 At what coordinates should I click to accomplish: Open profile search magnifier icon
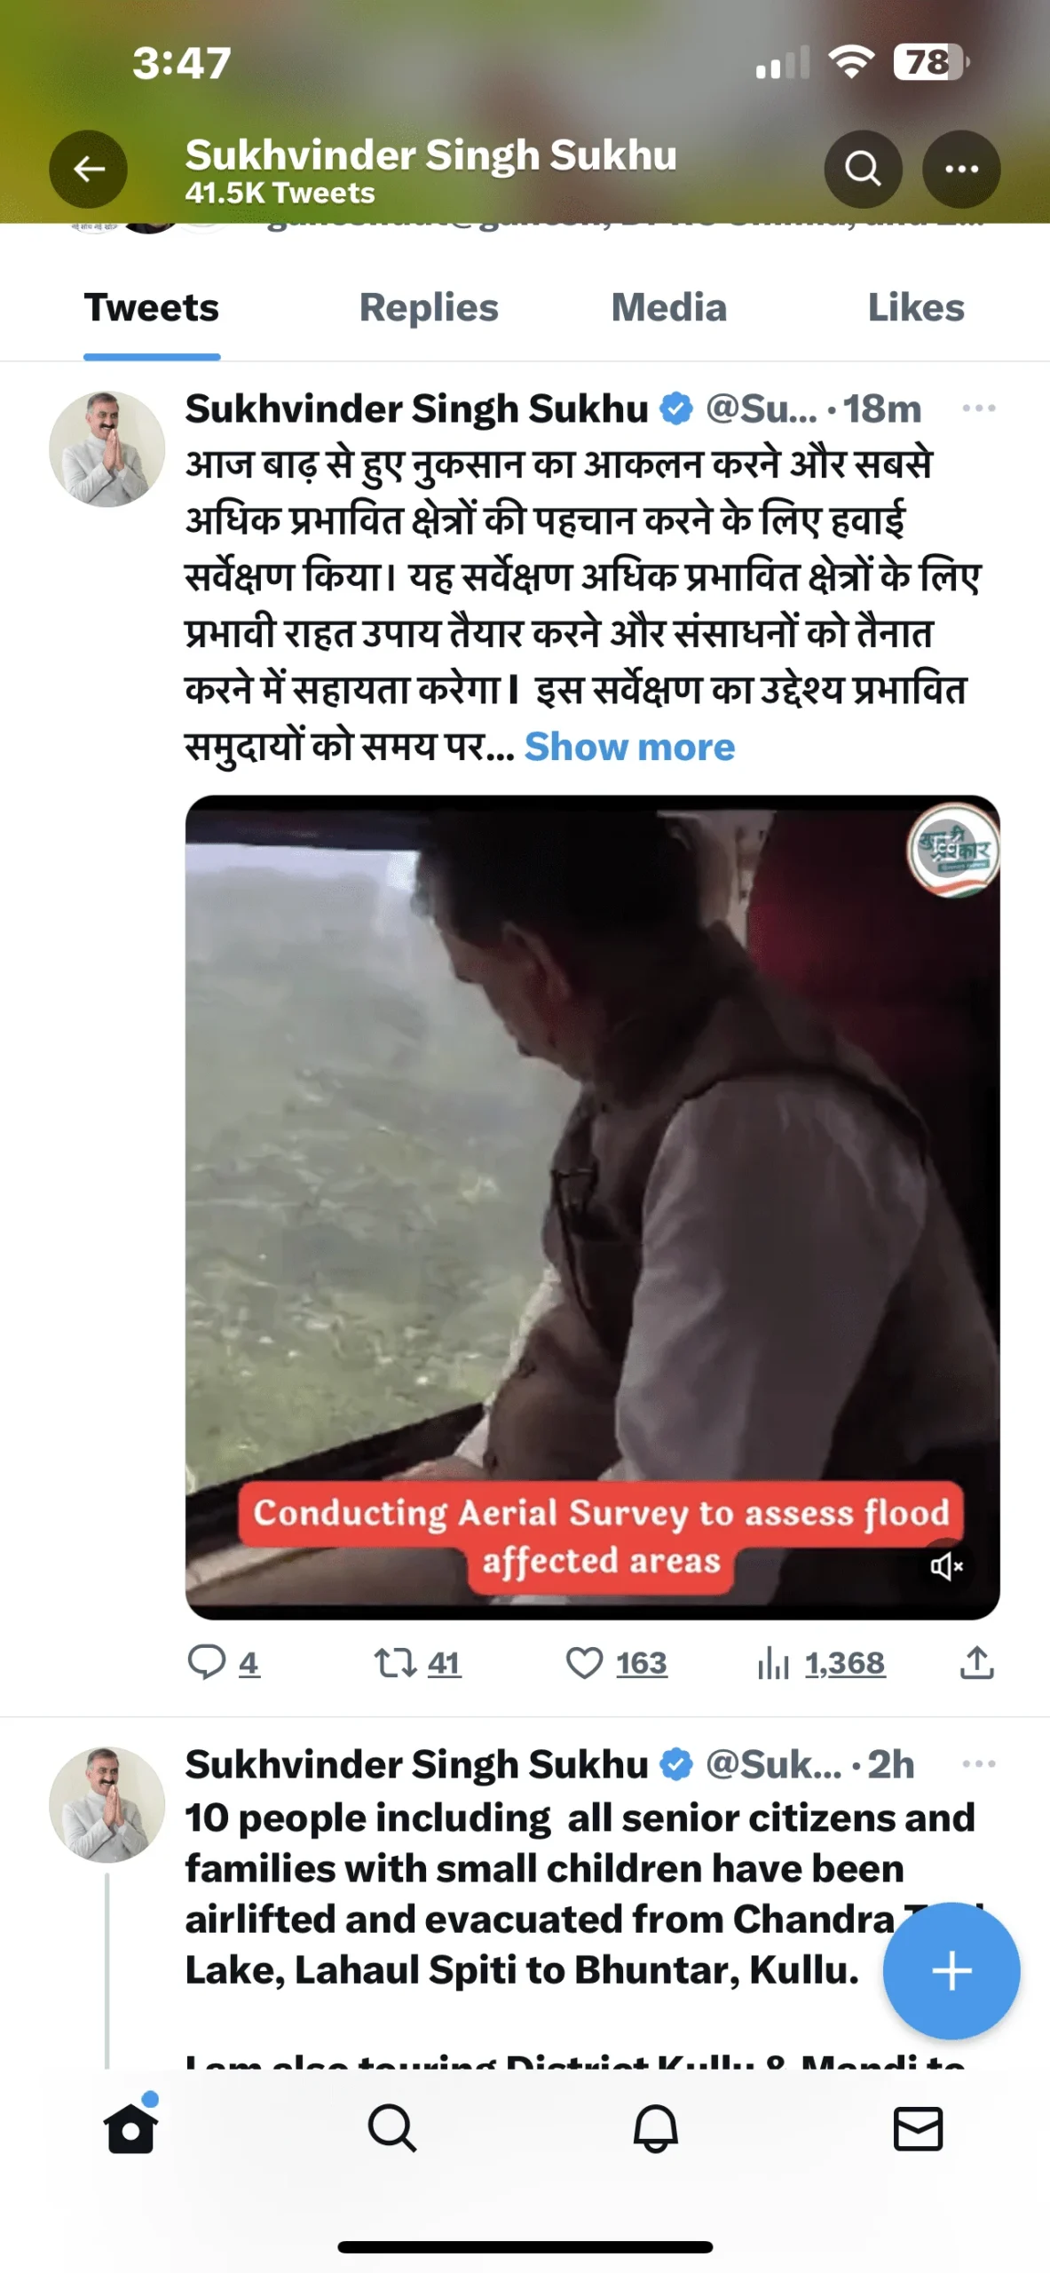point(862,169)
